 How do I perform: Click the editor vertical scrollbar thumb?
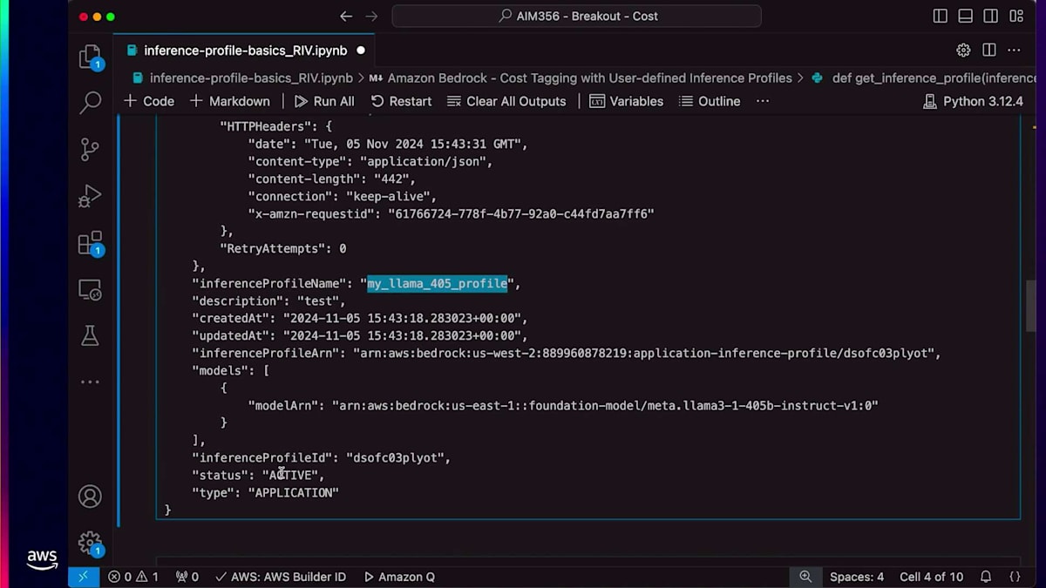click(x=1032, y=307)
